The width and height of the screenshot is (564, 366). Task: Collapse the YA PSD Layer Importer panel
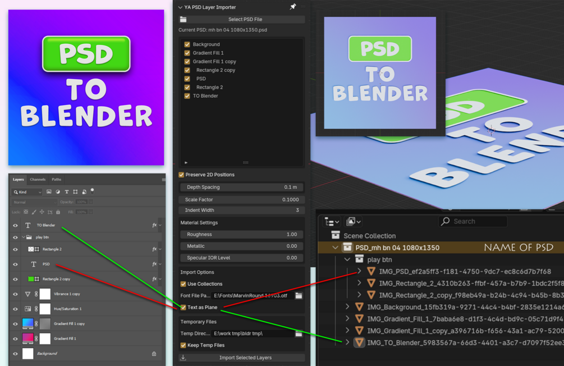click(180, 7)
